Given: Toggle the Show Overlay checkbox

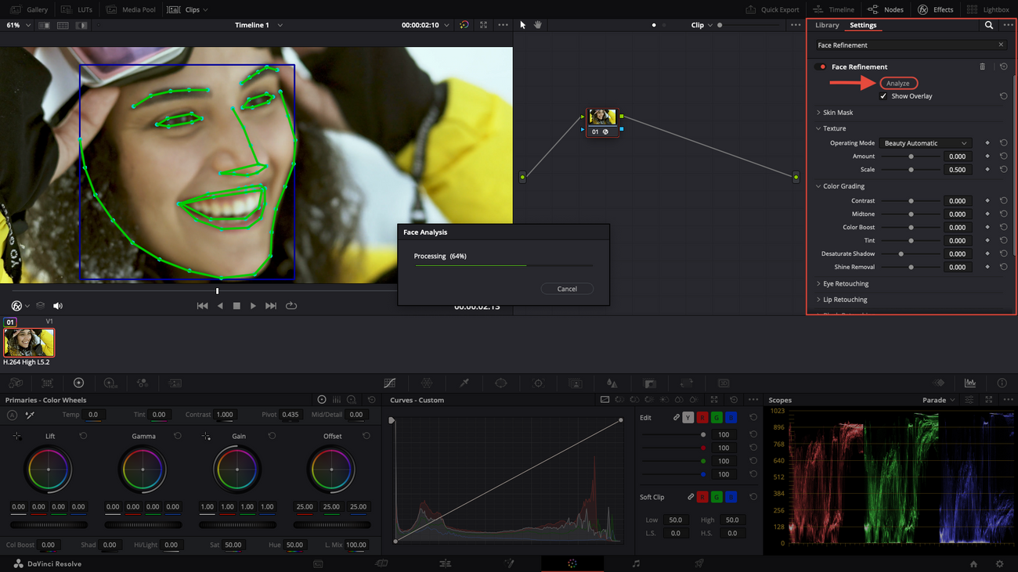Looking at the screenshot, I should [x=883, y=96].
